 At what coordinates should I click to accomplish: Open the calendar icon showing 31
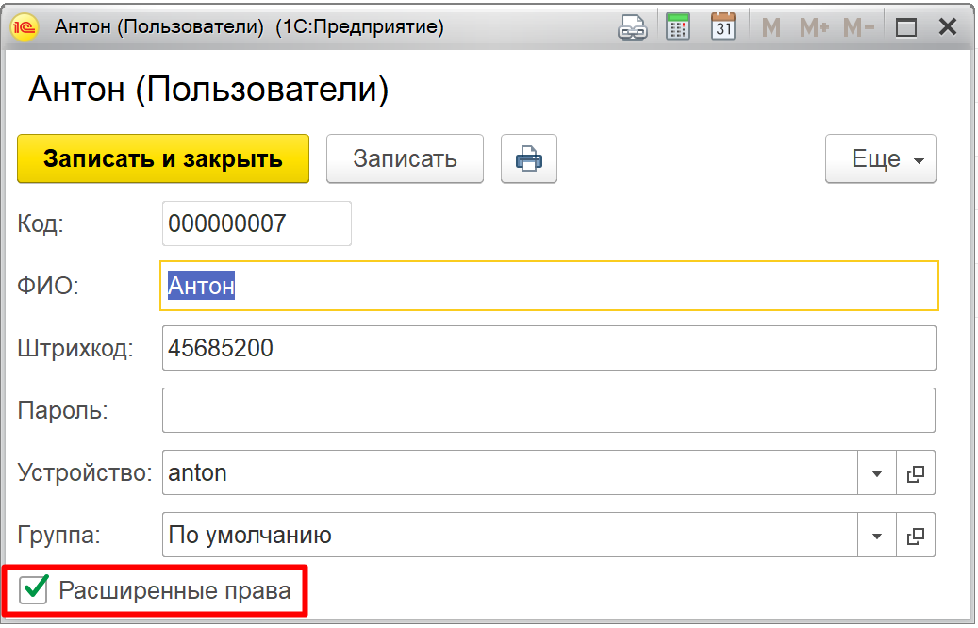(x=723, y=26)
